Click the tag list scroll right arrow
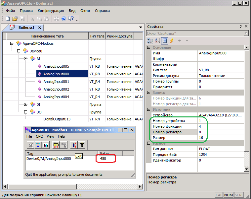 click(140, 187)
